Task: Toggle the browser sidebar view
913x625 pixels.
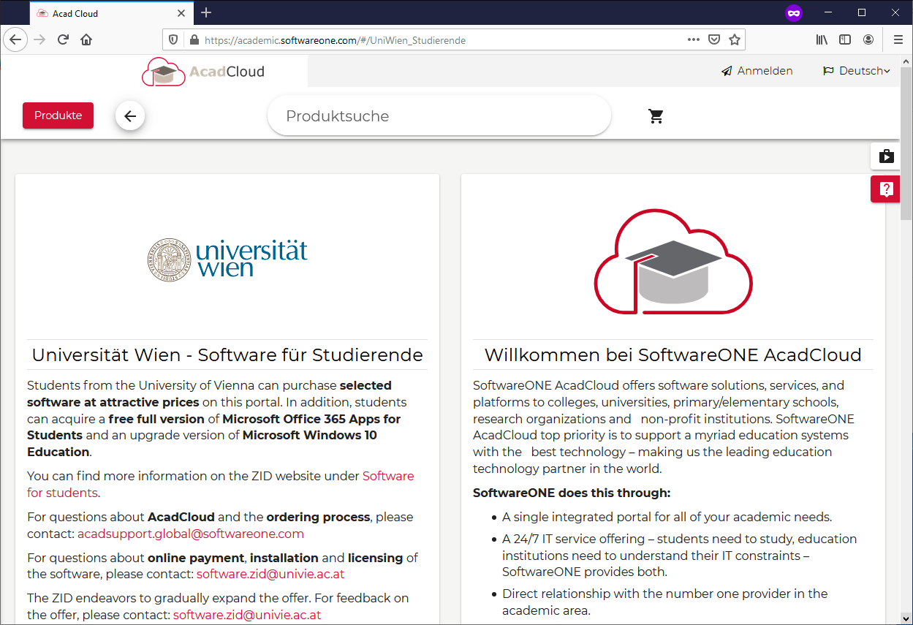Action: tap(845, 39)
